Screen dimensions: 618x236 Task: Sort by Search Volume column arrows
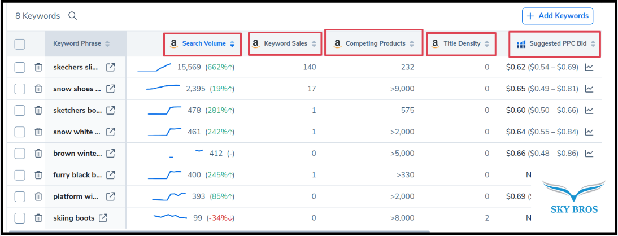tap(232, 43)
